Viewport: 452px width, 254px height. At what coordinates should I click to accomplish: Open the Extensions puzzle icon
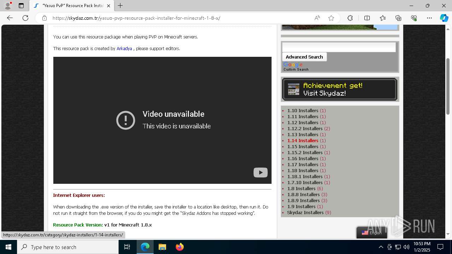(x=350, y=18)
